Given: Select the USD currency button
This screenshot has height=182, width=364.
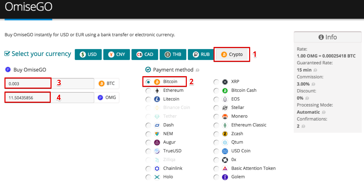Looking at the screenshot, I should click(88, 54).
